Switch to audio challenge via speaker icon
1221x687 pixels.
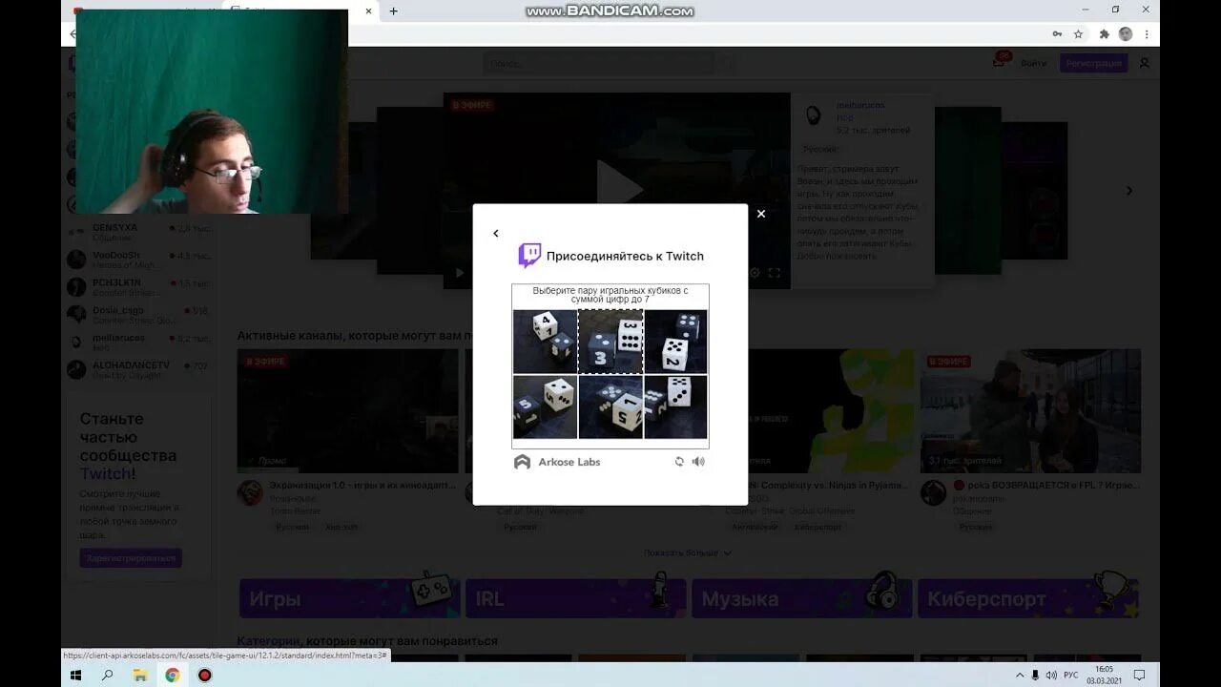pos(698,462)
